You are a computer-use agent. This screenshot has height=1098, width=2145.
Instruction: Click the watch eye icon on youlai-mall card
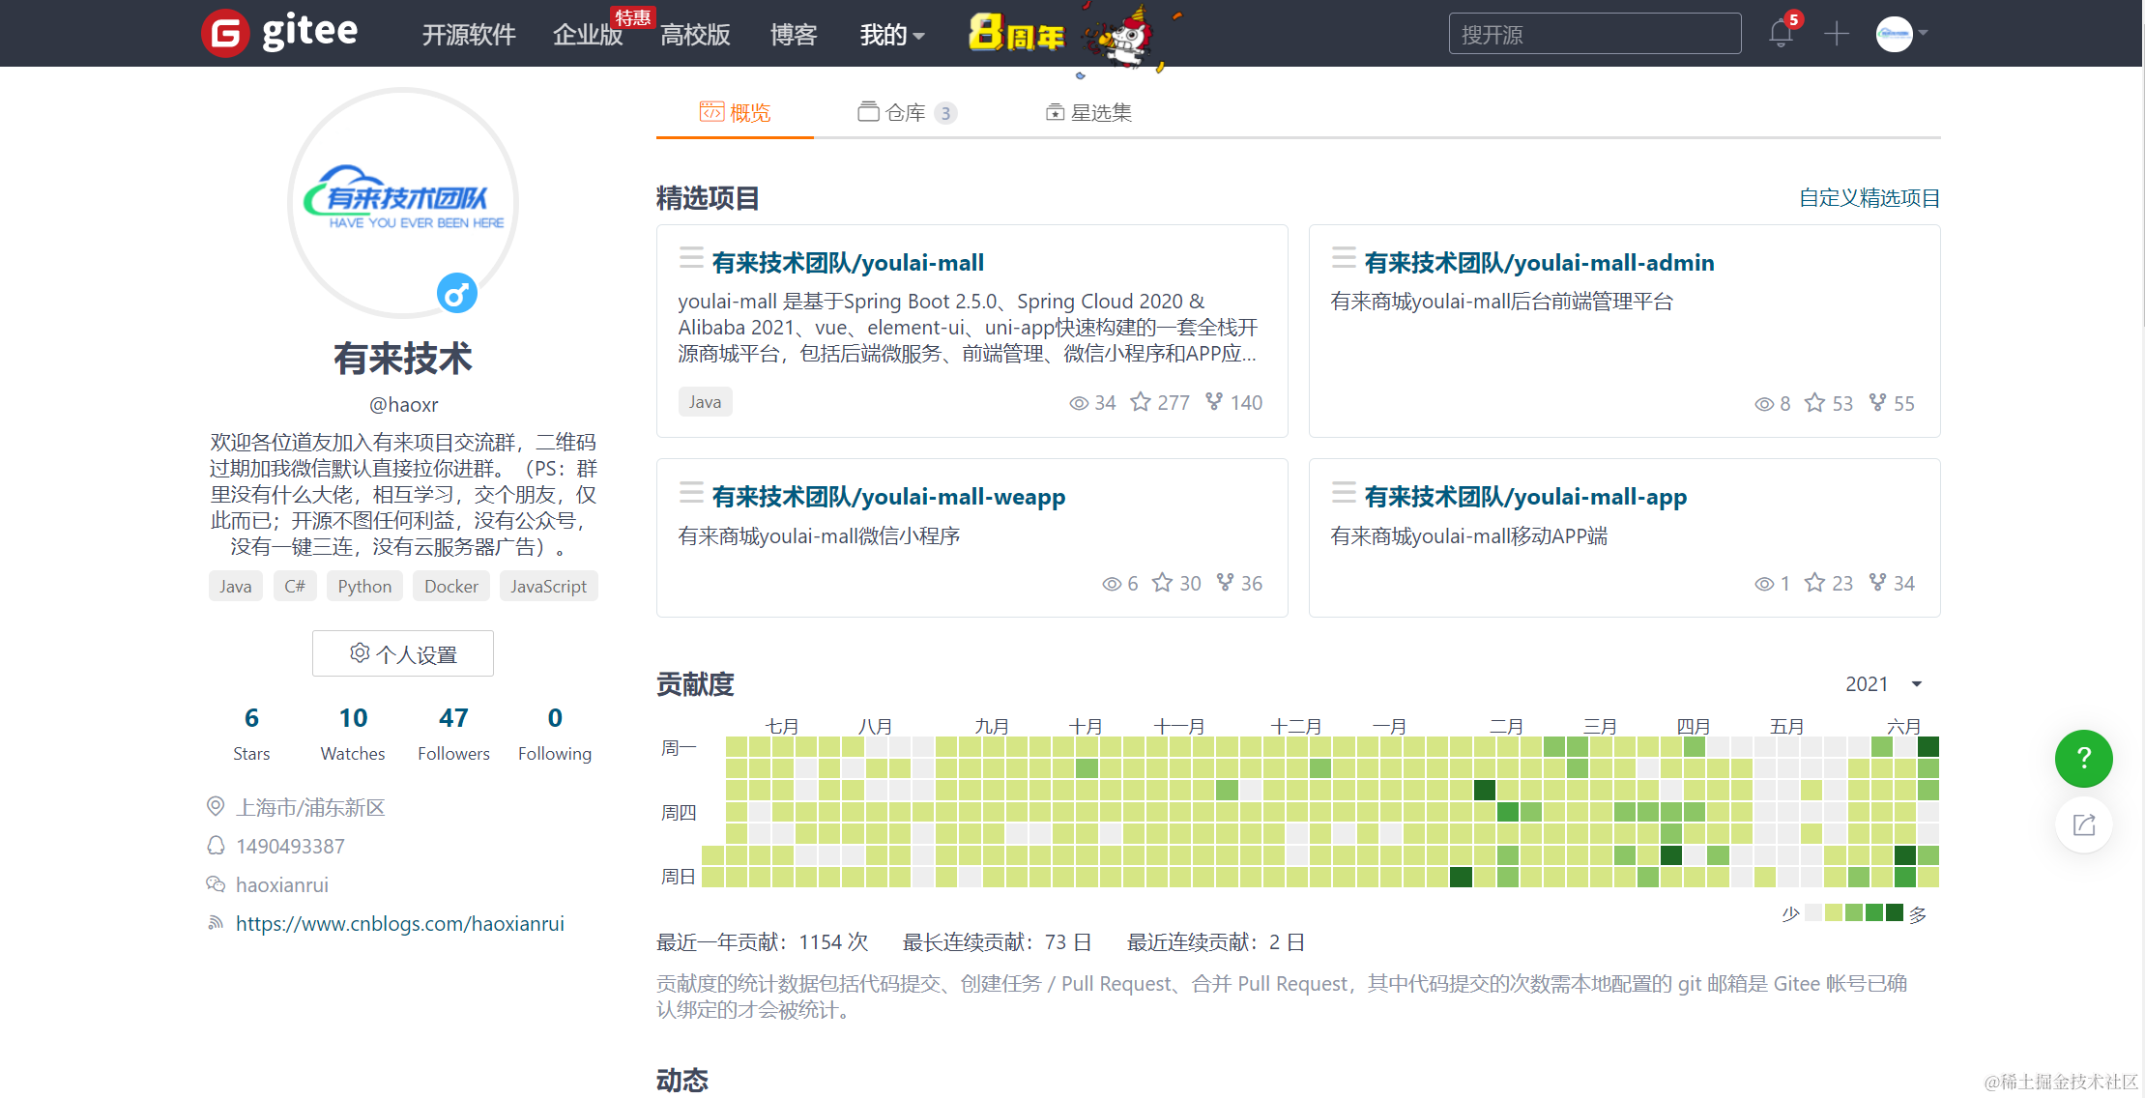click(x=1079, y=403)
